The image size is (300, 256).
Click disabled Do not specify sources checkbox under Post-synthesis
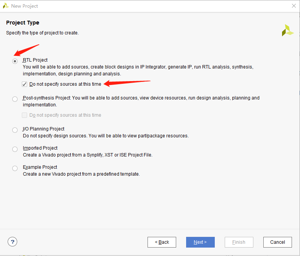pos(24,115)
